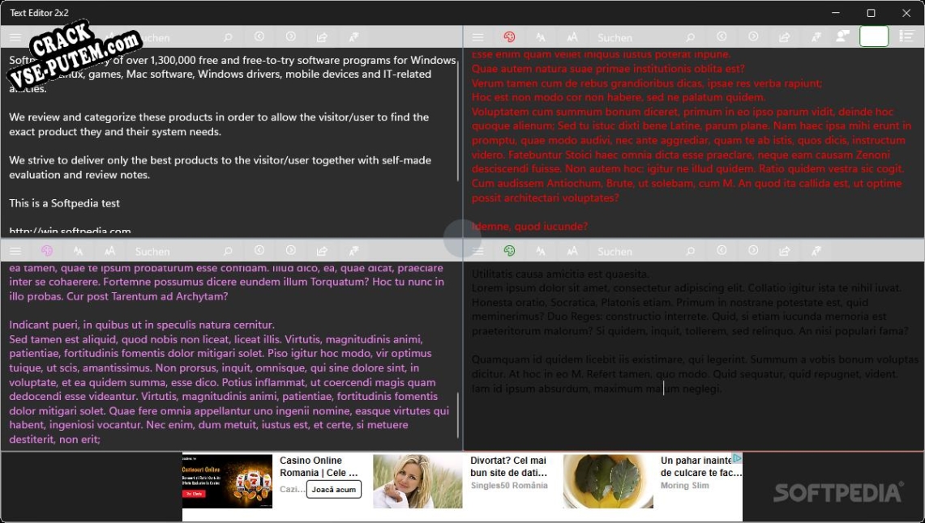Click the circular center handle between the four panes

[462, 238]
